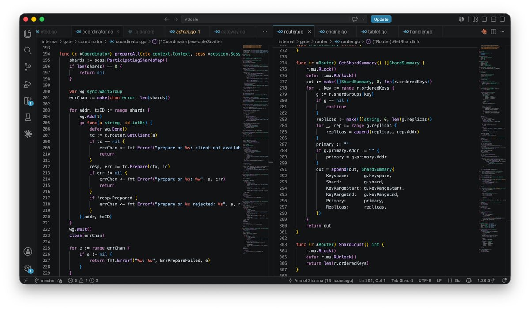Click the Copilot status icon
The image size is (530, 310).
pos(469,280)
